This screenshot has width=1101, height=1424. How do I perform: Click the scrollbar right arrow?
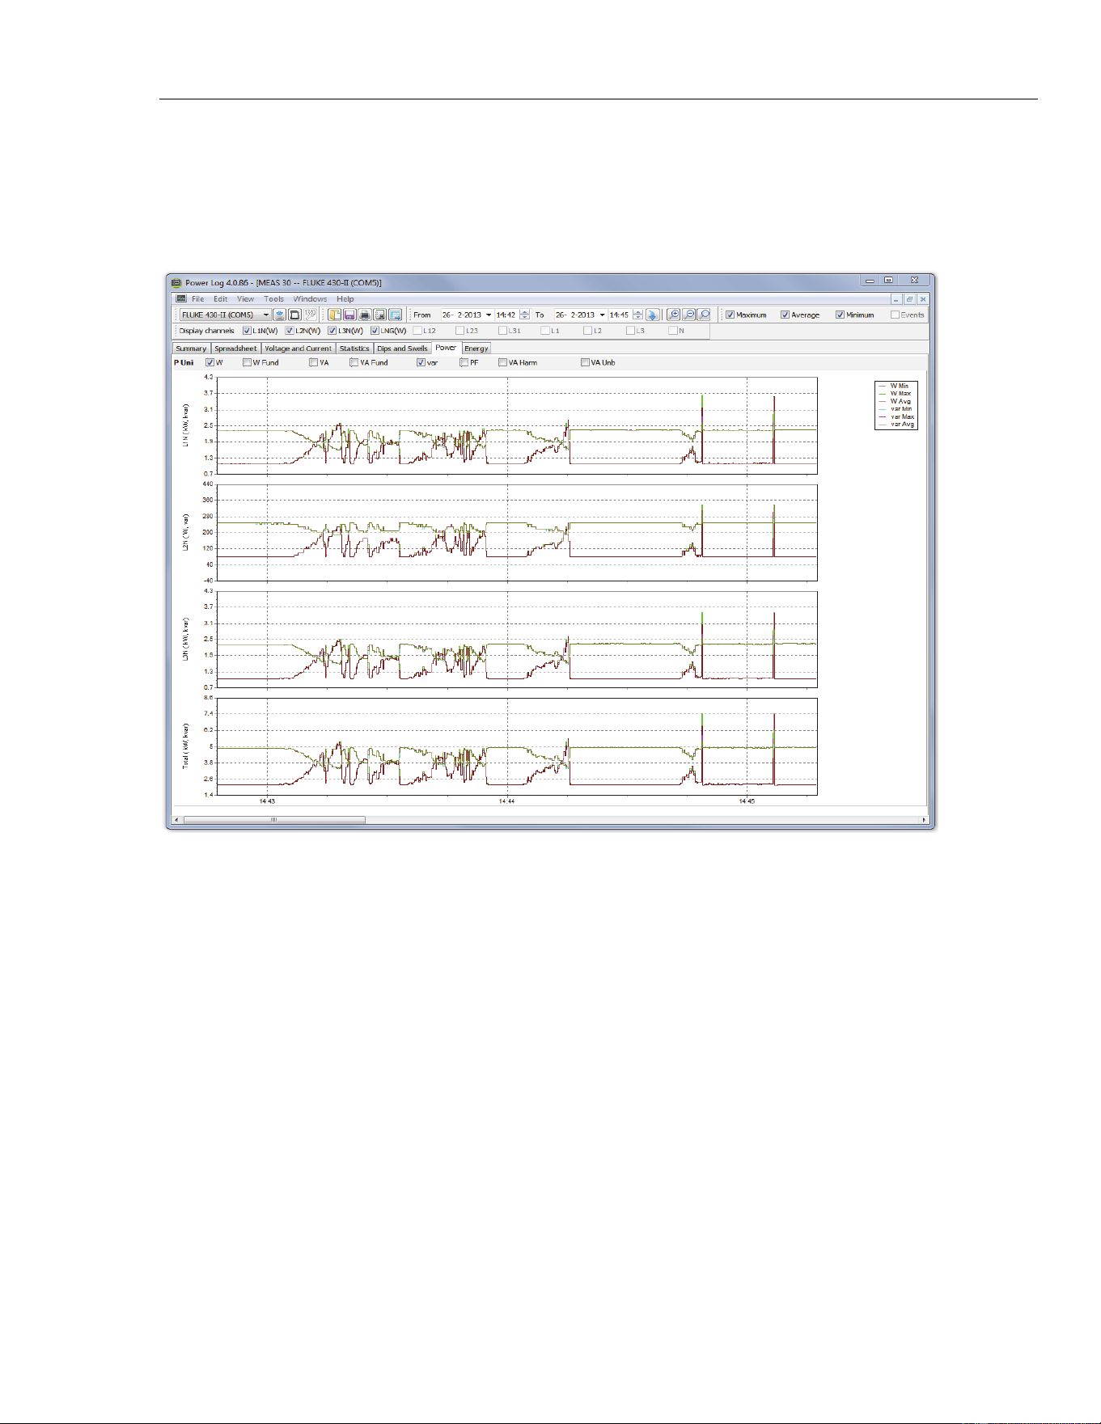[924, 820]
